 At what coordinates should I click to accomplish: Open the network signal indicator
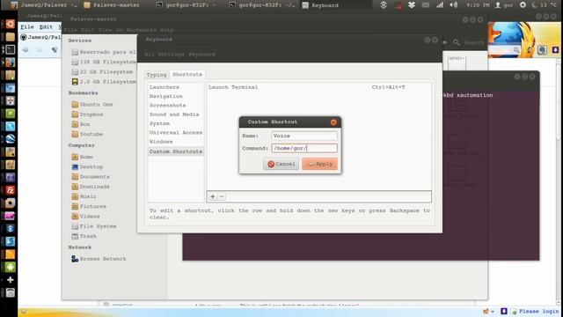440,5
